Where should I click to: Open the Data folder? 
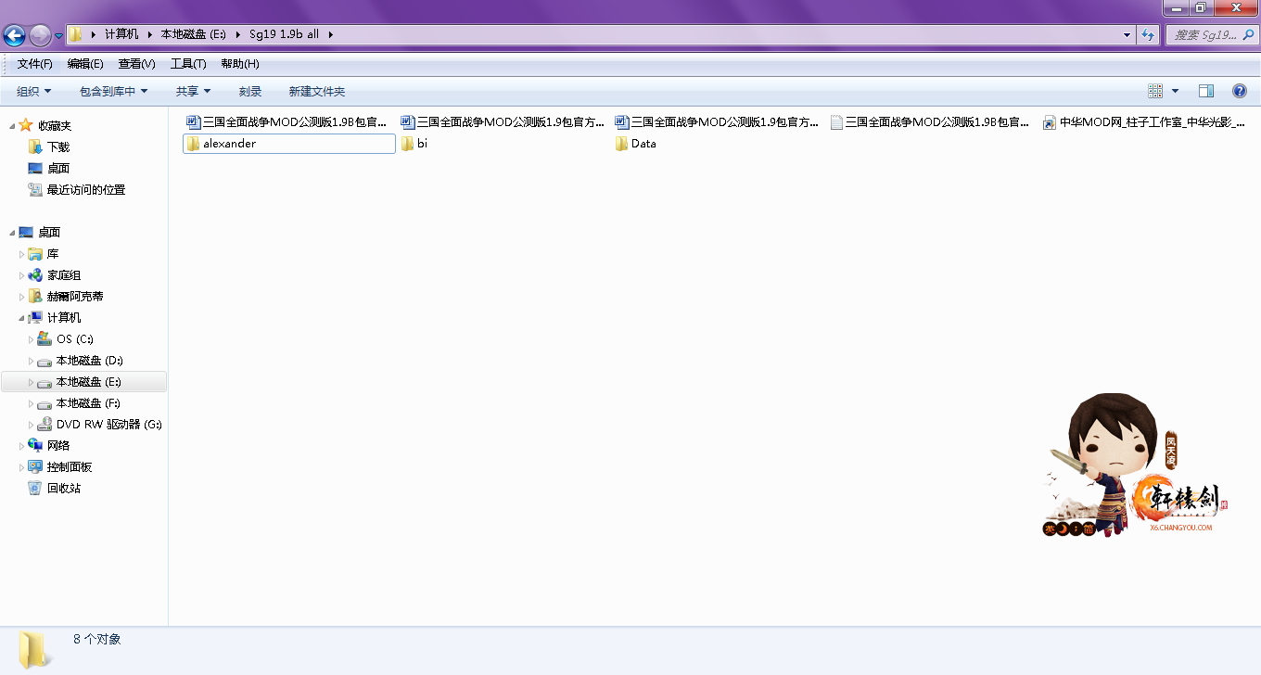tap(643, 144)
